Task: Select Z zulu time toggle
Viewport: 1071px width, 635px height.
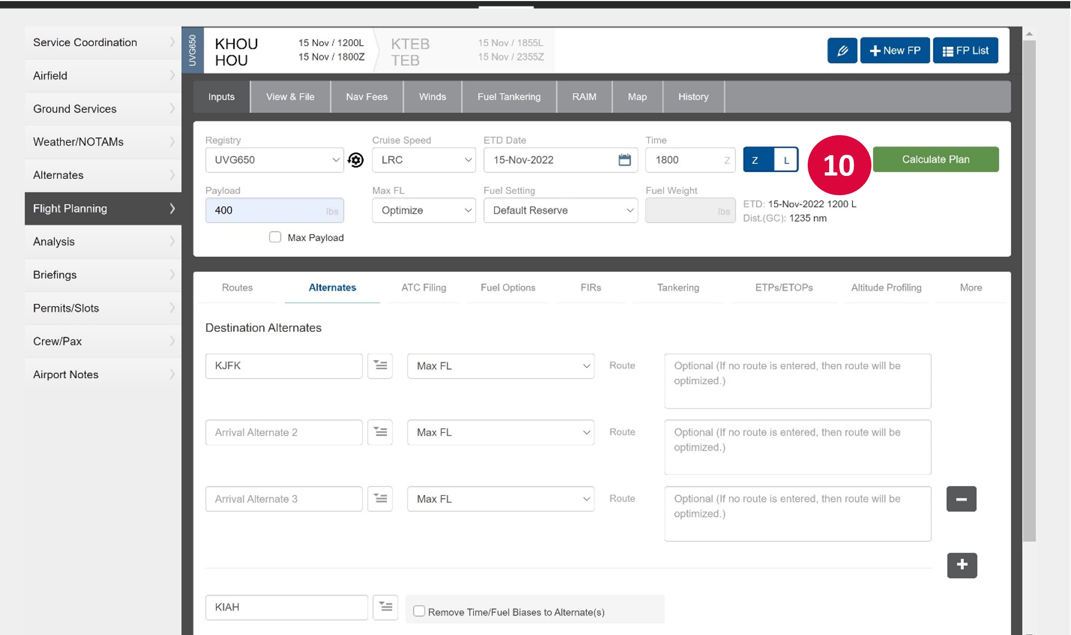Action: [x=758, y=159]
